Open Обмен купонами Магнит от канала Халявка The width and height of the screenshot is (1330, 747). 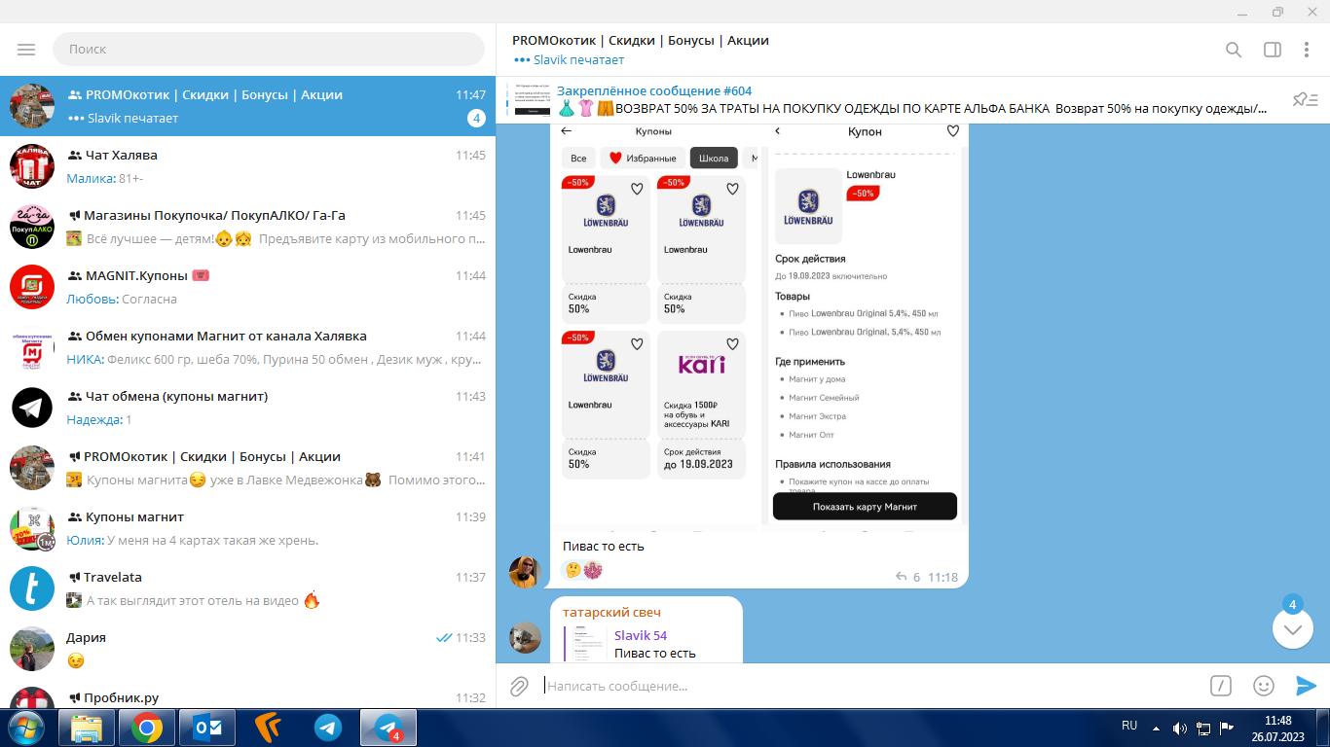coord(248,347)
